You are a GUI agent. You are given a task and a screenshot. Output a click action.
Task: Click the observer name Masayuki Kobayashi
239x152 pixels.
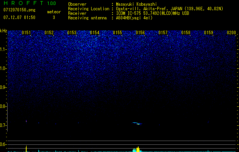136,4
